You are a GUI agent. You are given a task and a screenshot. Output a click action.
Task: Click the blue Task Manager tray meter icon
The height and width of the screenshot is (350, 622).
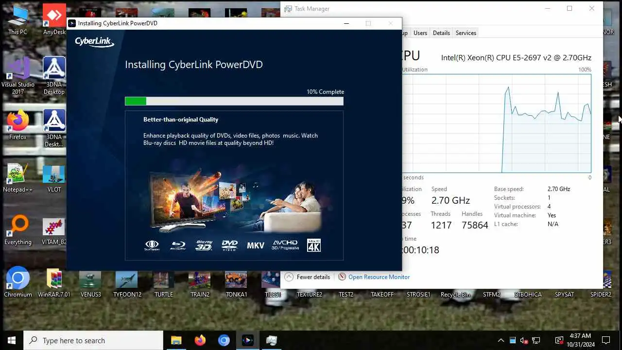512,340
